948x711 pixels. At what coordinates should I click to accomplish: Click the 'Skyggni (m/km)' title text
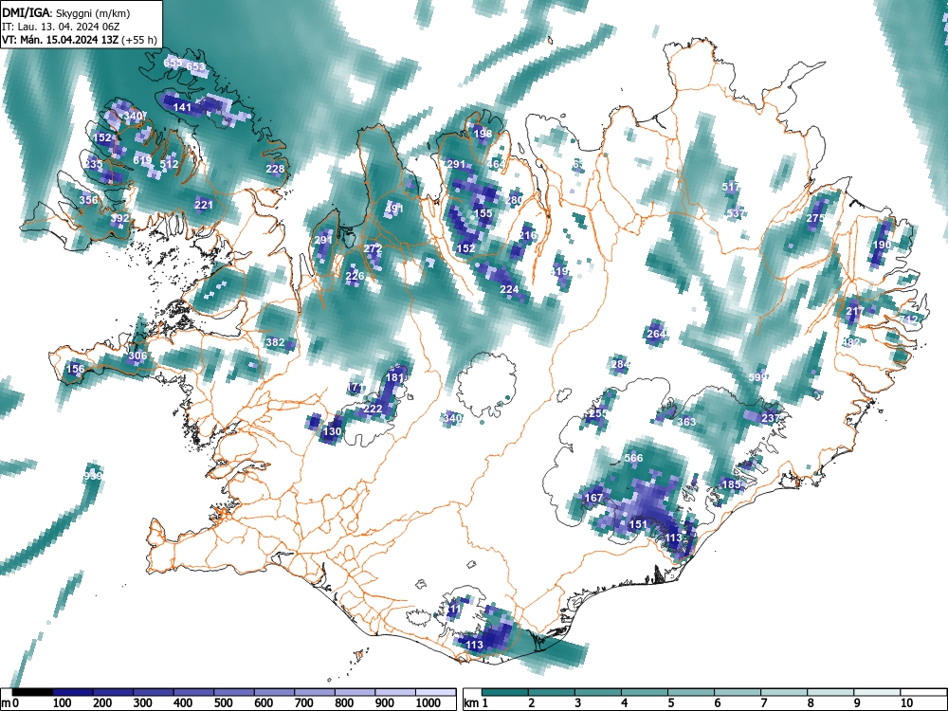tap(94, 12)
